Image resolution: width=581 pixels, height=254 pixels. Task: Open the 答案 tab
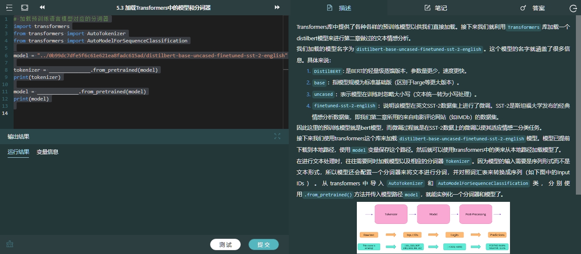533,8
